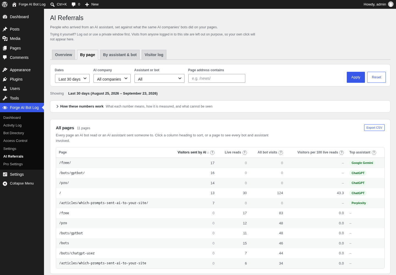The width and height of the screenshot is (396, 275).
Task: Sort by Visitors per 100 live reads heading
Action: [x=318, y=152]
